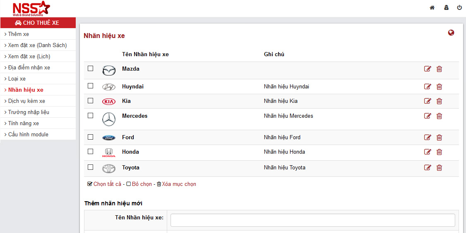Select the Kia row checkbox
Screen dimensions: 466x233
(91, 101)
